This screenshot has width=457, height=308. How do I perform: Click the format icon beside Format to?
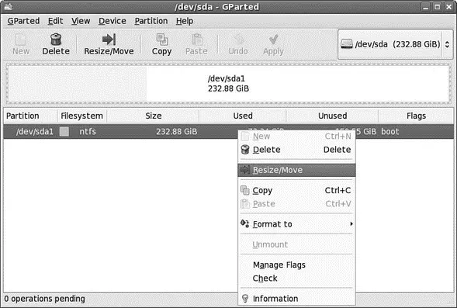245,223
